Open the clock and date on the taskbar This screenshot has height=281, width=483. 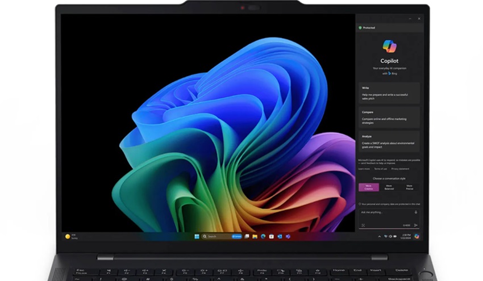click(406, 236)
